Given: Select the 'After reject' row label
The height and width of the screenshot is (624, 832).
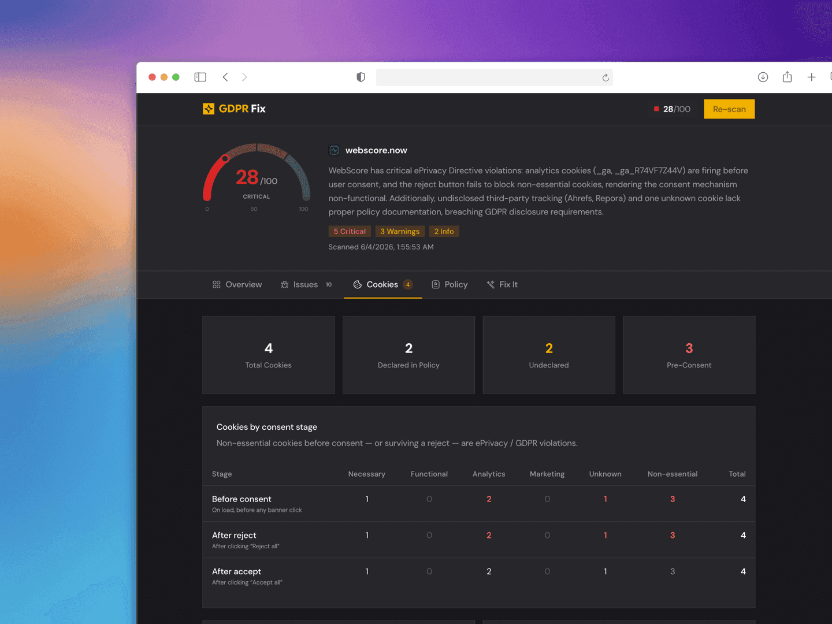Looking at the screenshot, I should [x=234, y=535].
